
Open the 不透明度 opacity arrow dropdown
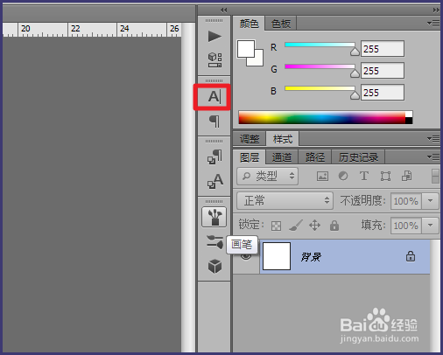pyautogui.click(x=430, y=201)
